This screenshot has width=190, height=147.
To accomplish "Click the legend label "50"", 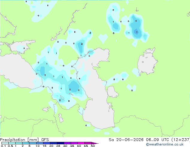I will click(x=93, y=146).
